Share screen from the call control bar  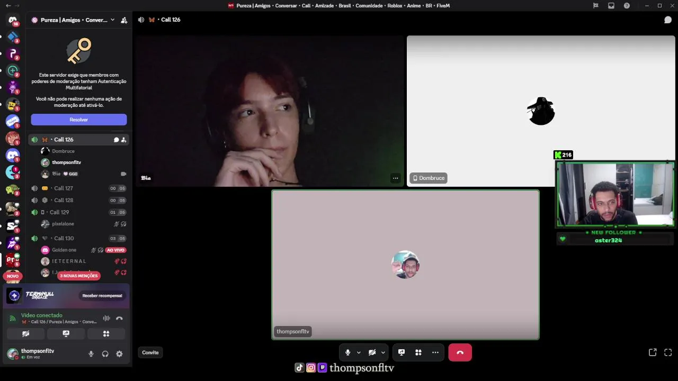402,352
